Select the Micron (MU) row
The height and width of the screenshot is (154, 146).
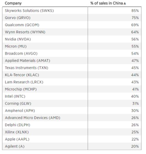pyautogui.click(x=72, y=46)
